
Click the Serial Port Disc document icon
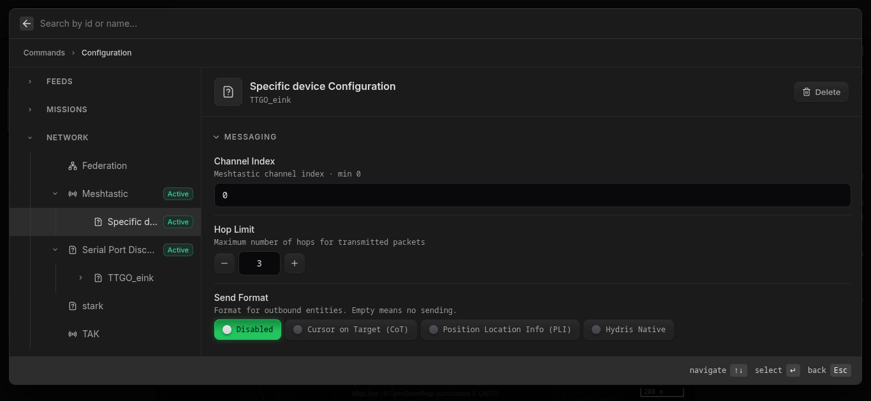coord(73,250)
